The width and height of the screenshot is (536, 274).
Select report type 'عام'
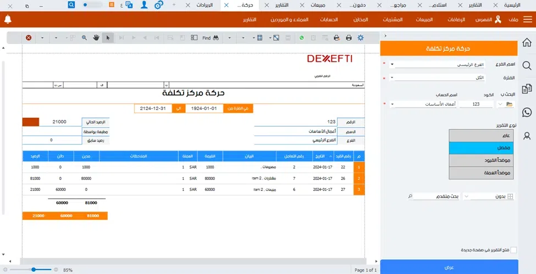click(x=483, y=135)
